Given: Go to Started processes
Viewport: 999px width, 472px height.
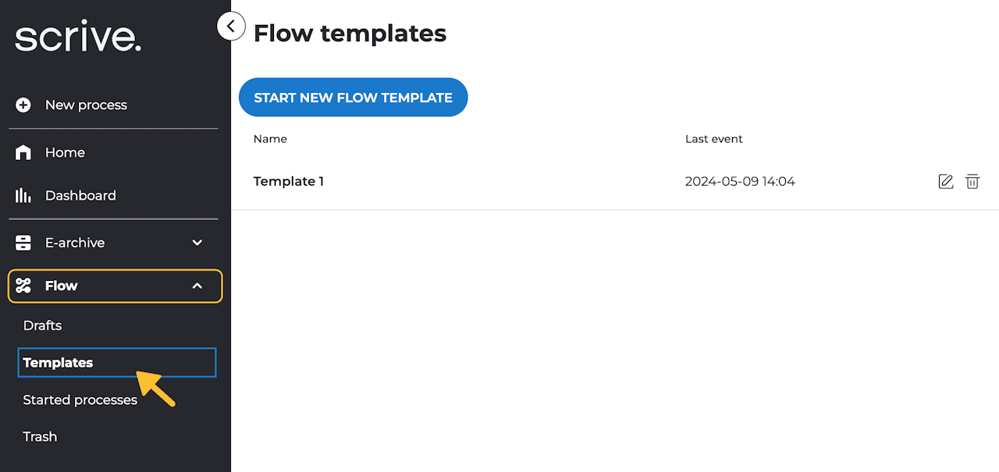Looking at the screenshot, I should click(x=80, y=400).
